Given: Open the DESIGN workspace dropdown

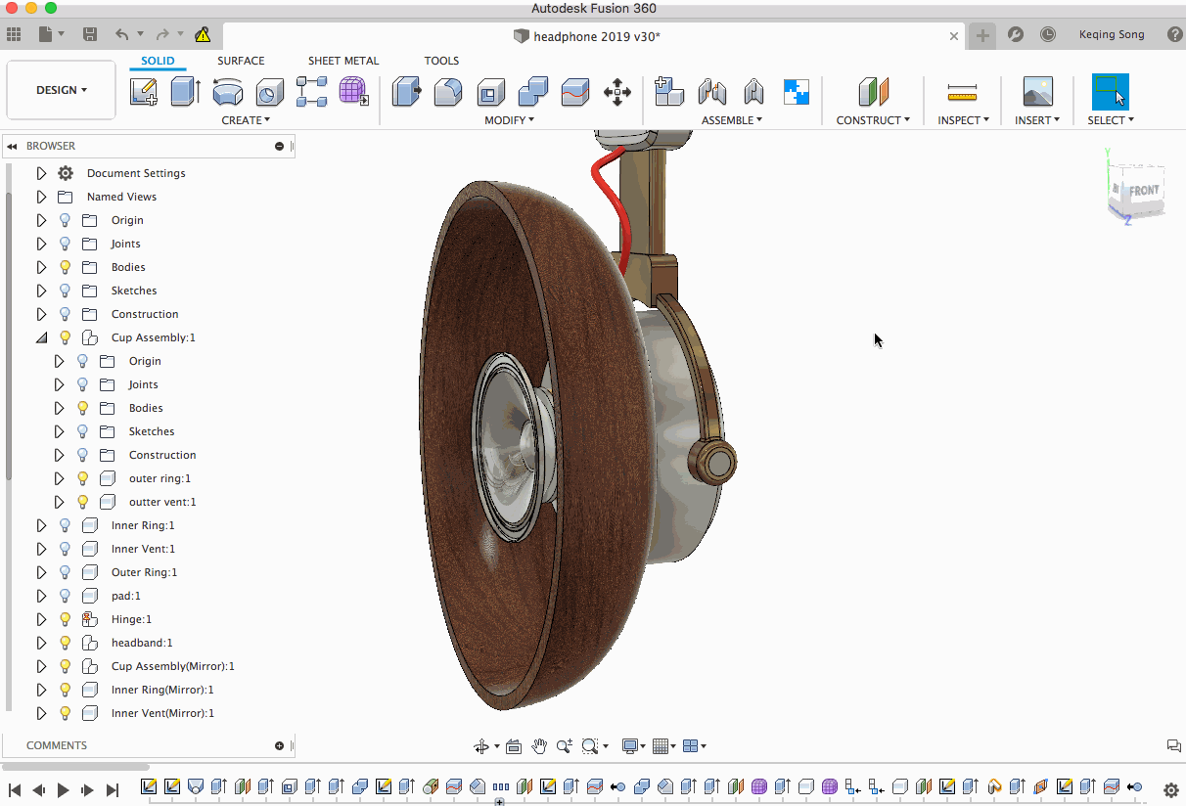Looking at the screenshot, I should pyautogui.click(x=62, y=90).
